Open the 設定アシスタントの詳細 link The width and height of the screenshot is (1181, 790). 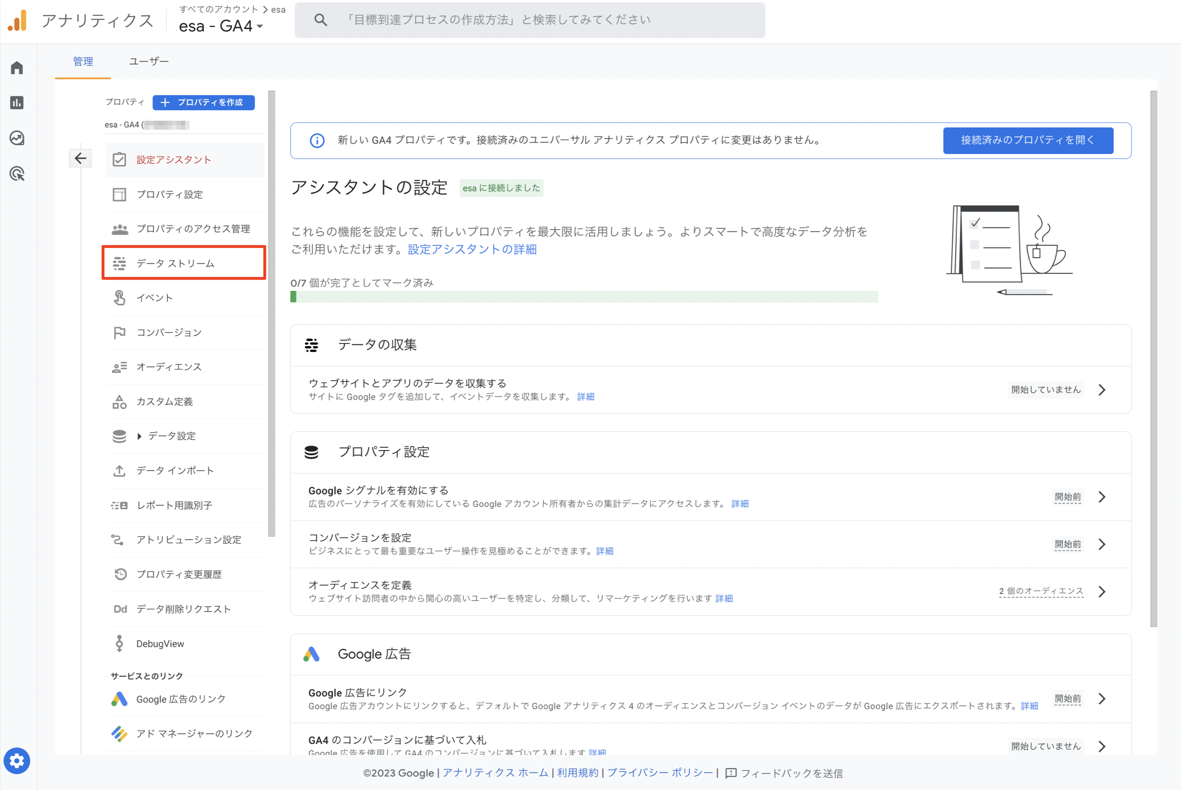472,250
